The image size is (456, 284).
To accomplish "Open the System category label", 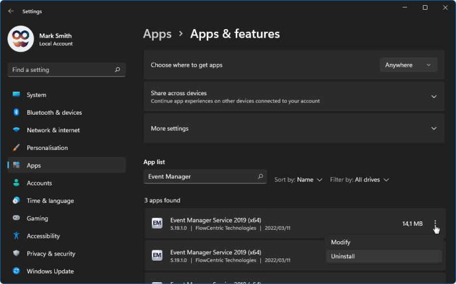I will [x=37, y=95].
